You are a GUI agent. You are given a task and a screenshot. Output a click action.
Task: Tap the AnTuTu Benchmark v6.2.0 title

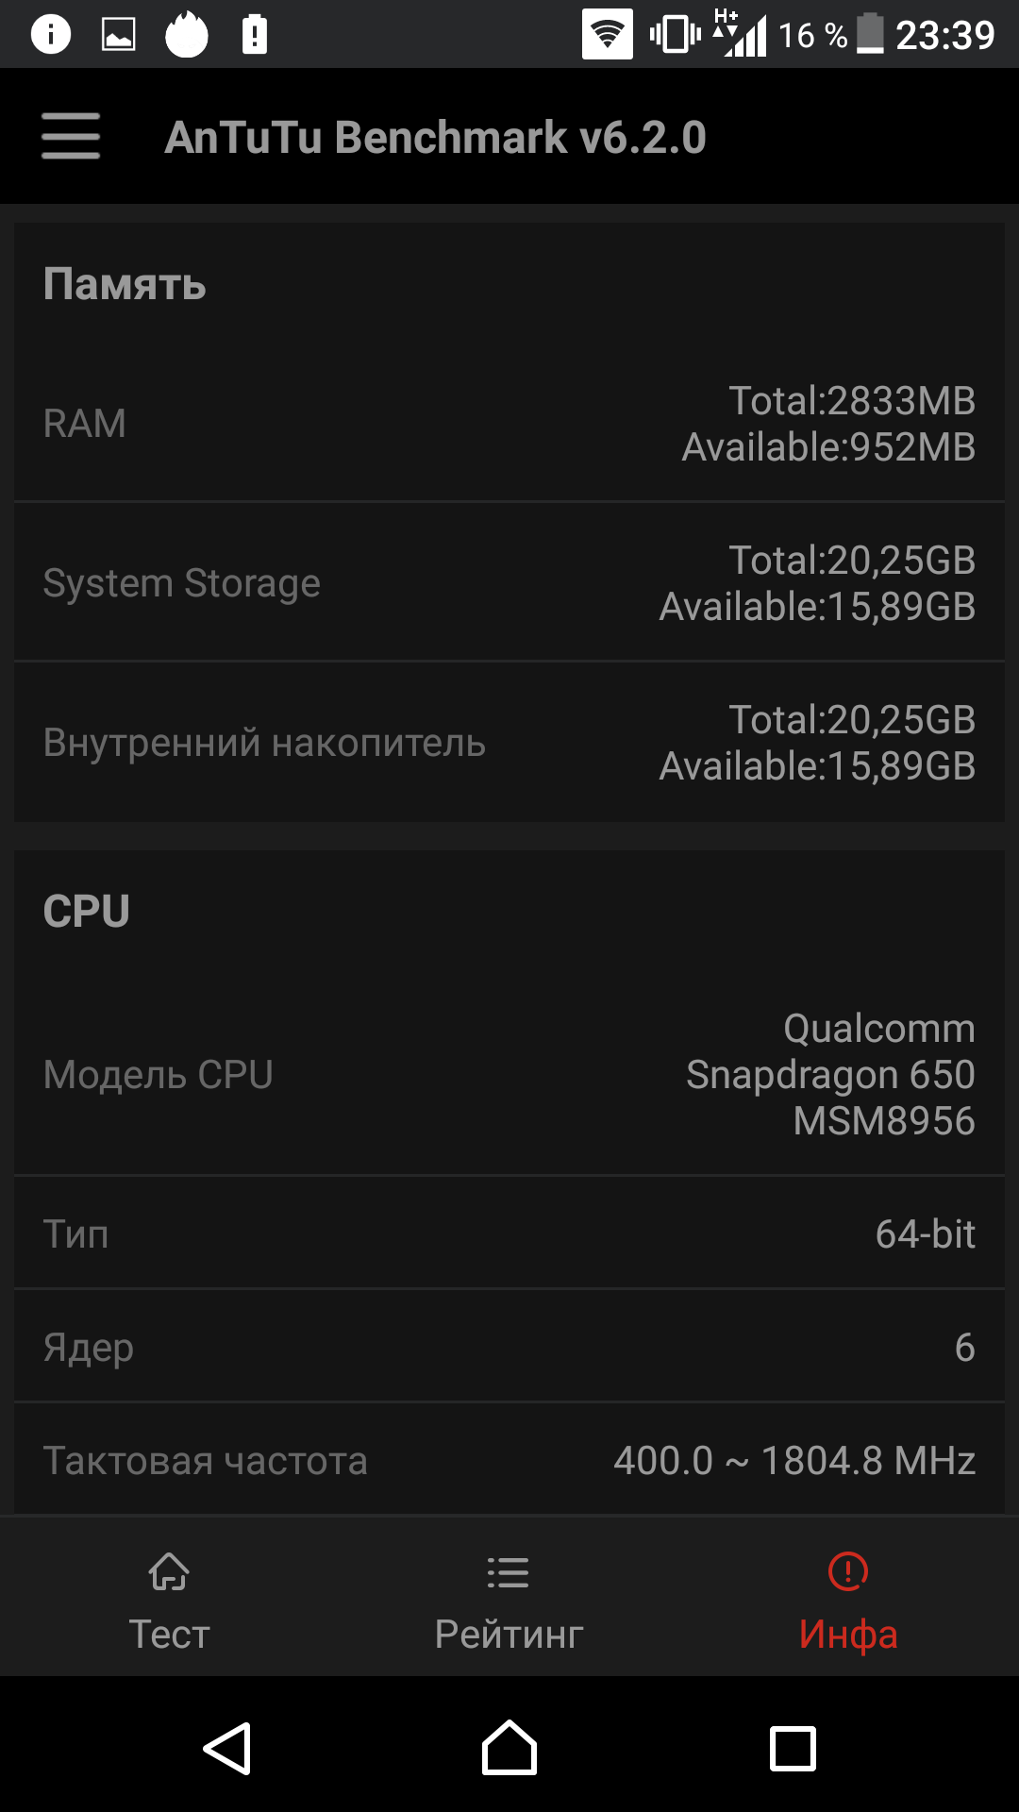(x=436, y=137)
